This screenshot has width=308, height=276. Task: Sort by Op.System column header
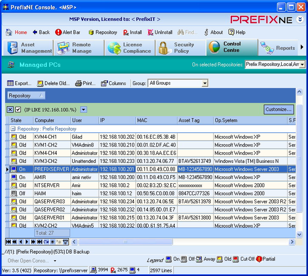(x=250, y=121)
